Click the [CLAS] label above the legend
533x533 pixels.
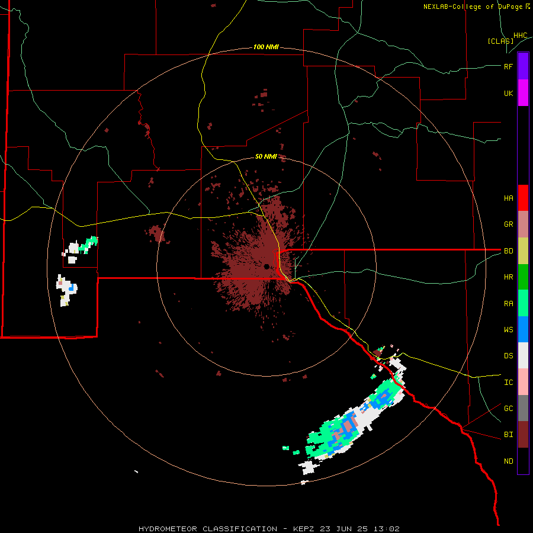tap(500, 41)
